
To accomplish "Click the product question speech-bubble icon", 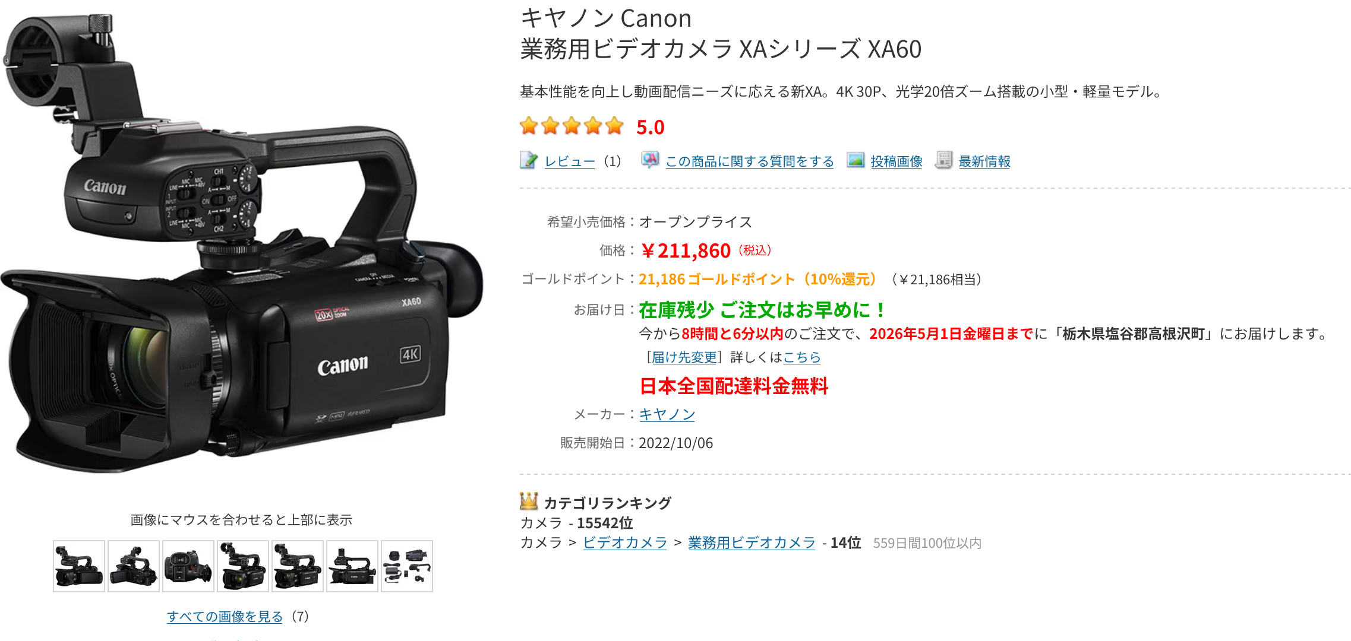I will point(650,160).
